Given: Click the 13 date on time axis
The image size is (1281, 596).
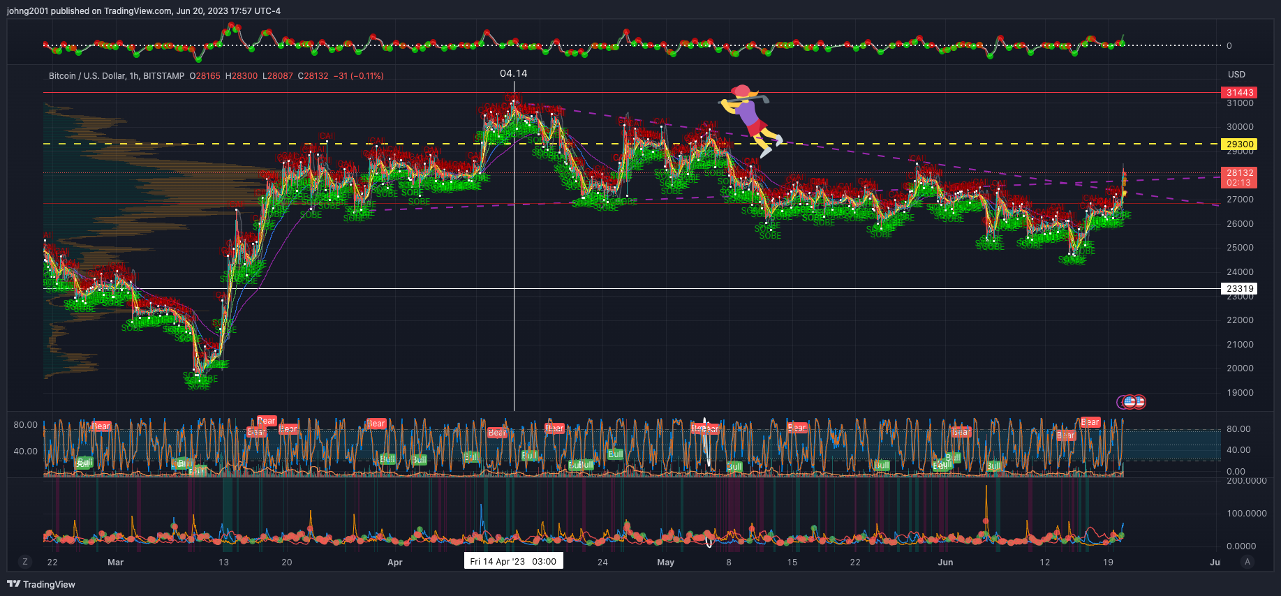Looking at the screenshot, I should 223,562.
